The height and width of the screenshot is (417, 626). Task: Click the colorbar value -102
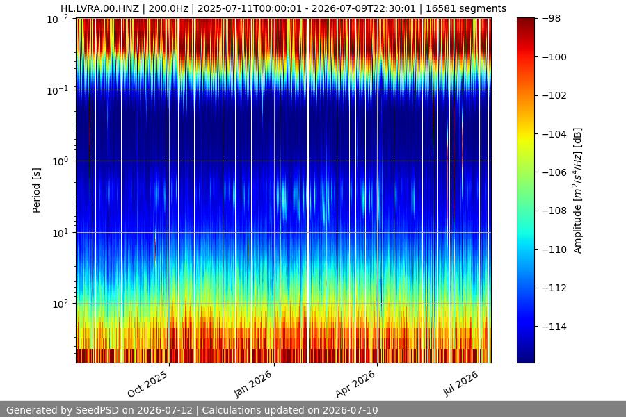pos(554,95)
